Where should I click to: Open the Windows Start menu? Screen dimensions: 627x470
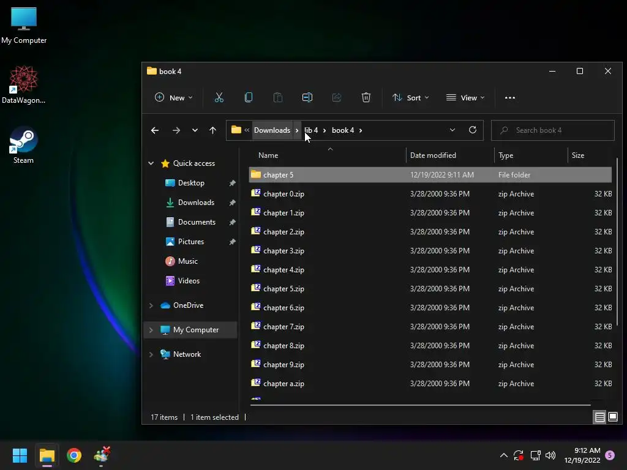20,455
